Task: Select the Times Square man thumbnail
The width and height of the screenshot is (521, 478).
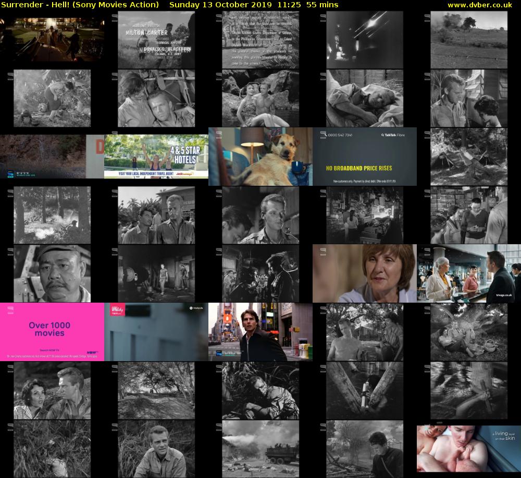Action: pos(260,332)
